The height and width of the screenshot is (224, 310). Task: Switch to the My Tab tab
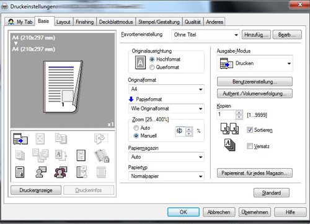coord(20,22)
